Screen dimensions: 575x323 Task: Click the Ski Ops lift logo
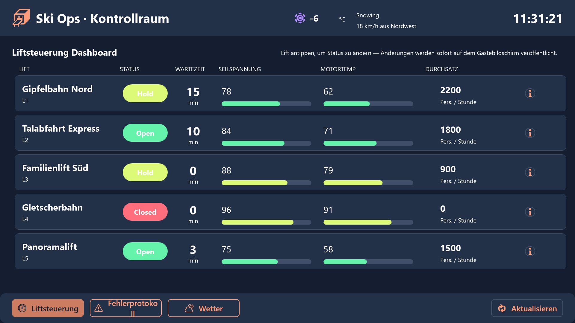coord(21,18)
